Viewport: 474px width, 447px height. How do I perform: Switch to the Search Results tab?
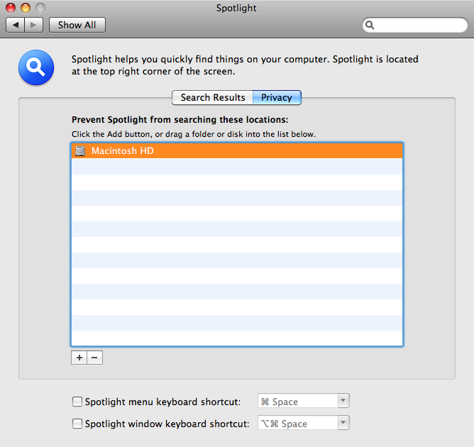point(212,98)
